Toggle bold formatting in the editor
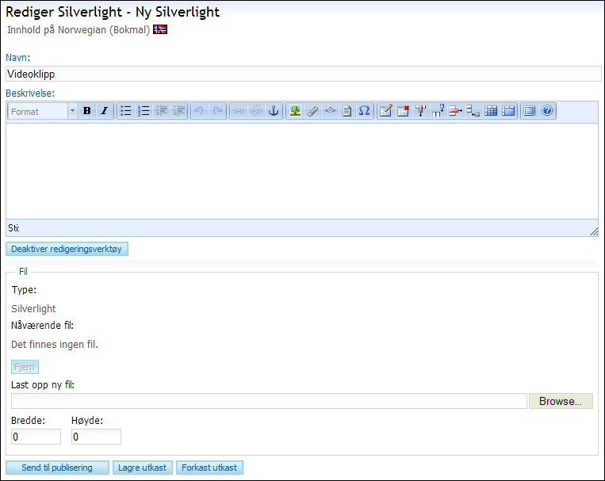Screen dimensions: 605x481 [x=87, y=111]
